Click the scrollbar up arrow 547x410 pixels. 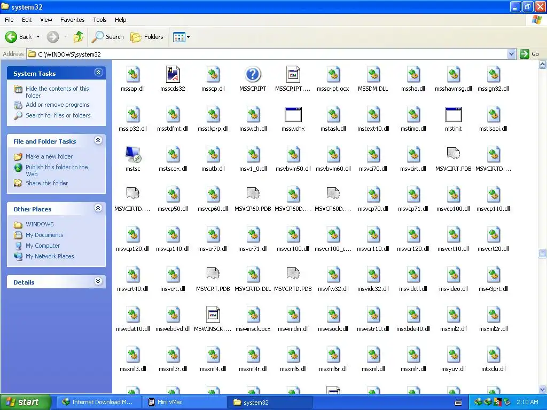[542, 64]
